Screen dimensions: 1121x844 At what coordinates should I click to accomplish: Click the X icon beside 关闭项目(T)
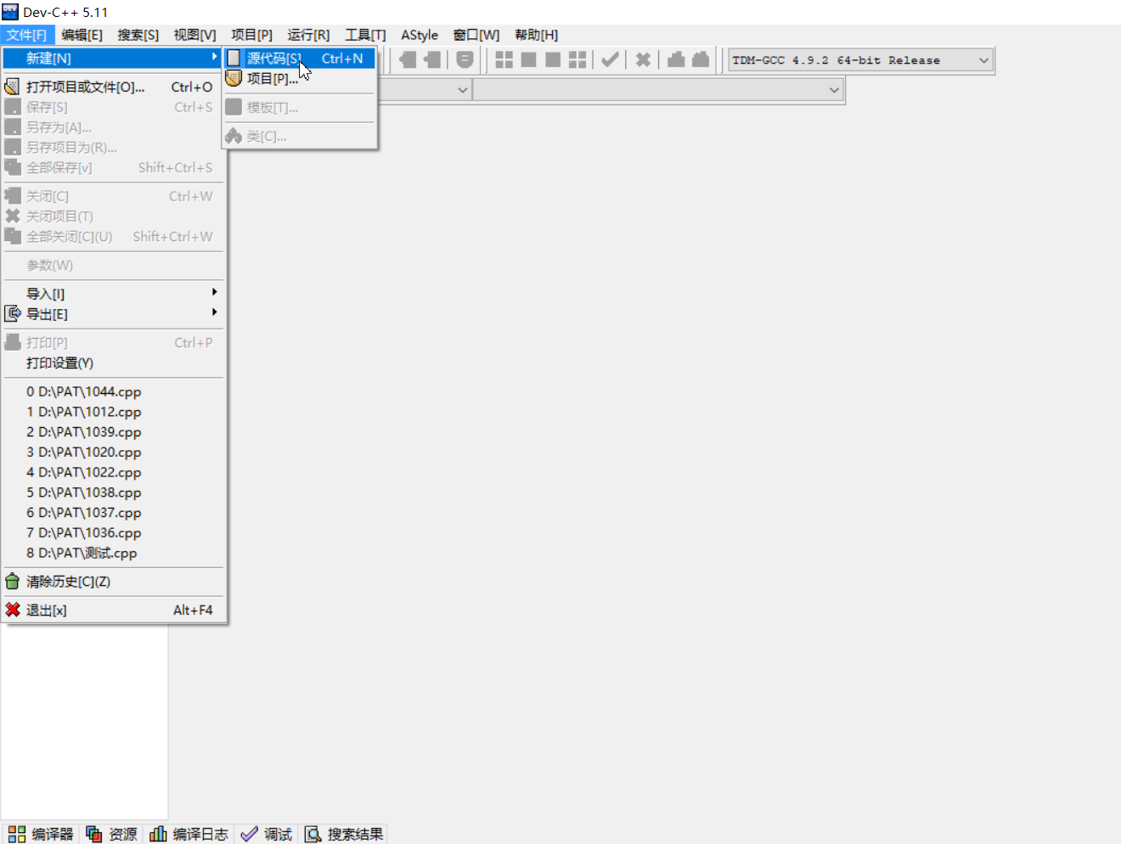13,216
